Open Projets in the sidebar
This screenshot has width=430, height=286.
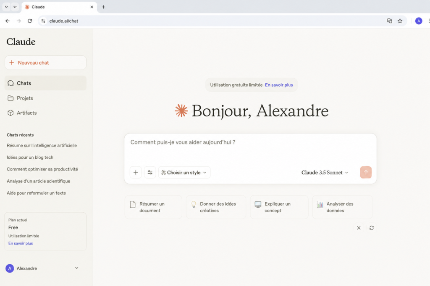tap(45, 98)
